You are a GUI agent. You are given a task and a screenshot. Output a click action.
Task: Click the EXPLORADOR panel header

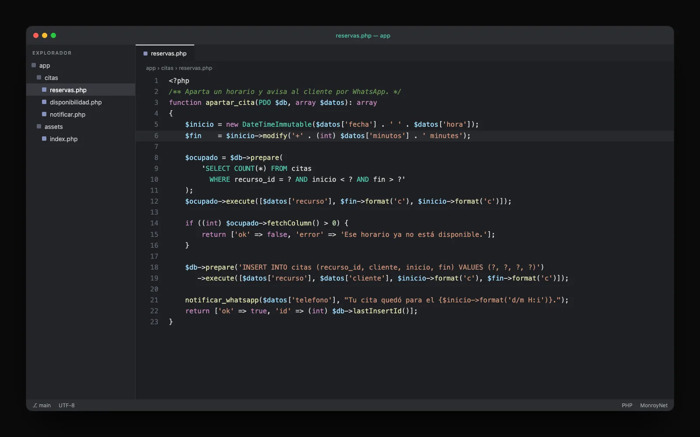pyautogui.click(x=52, y=53)
